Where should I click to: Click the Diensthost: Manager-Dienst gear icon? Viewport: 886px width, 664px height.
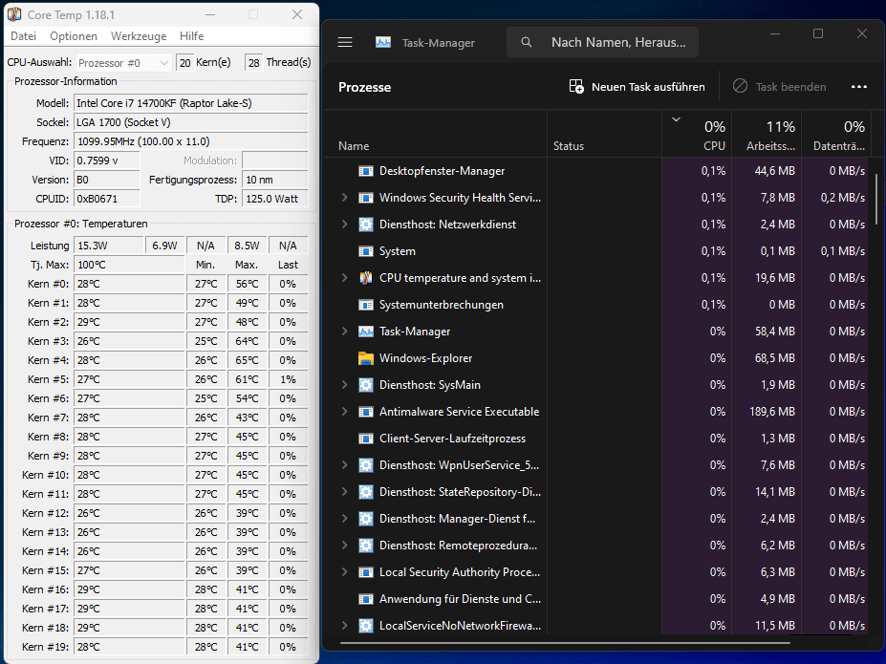click(366, 519)
